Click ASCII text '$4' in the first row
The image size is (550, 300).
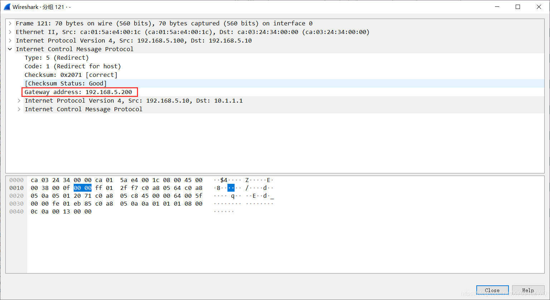[x=224, y=180]
